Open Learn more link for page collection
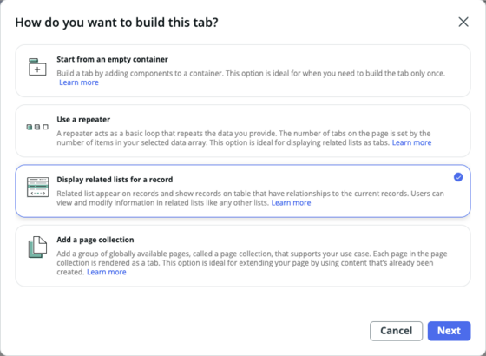Viewport: 486px width, 356px height. (106, 272)
